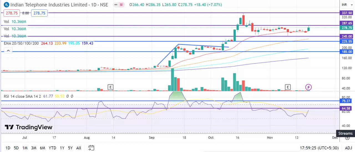The image size is (355, 152).
Task: Select the All time range
Action: coord(79,148)
